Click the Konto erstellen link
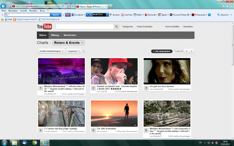 [172, 27]
